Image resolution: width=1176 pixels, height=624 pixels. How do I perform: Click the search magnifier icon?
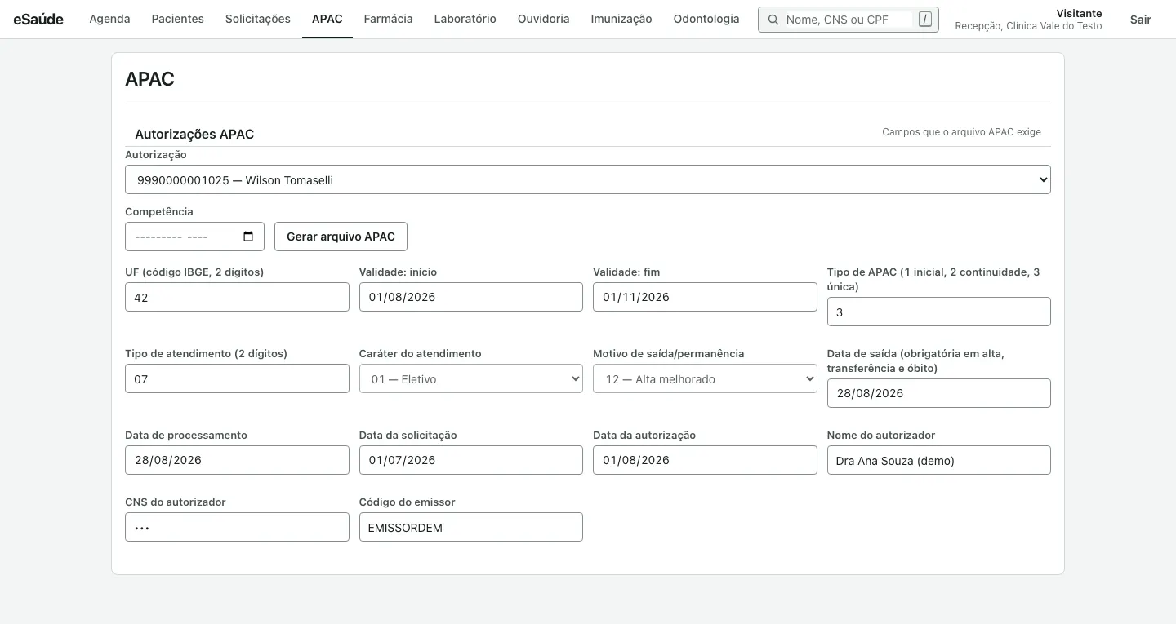(773, 20)
